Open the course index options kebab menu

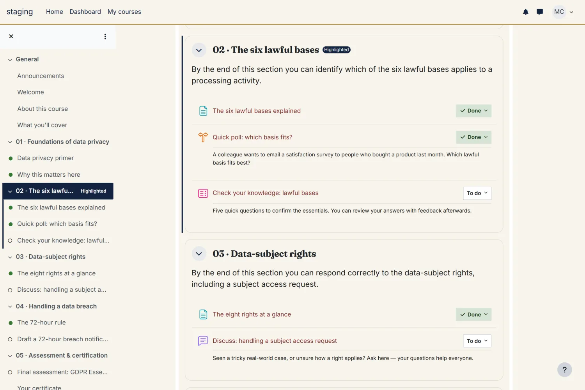[x=105, y=36]
